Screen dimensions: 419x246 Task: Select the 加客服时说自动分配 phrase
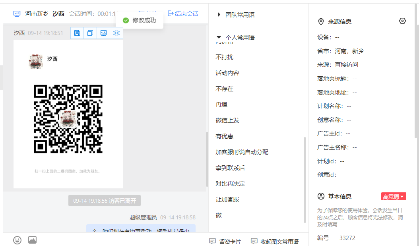click(x=242, y=152)
